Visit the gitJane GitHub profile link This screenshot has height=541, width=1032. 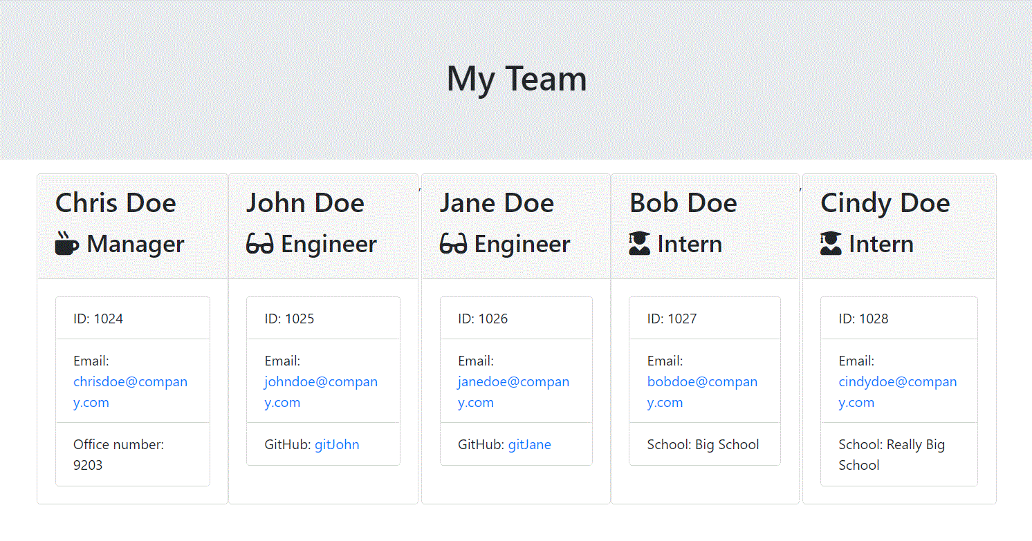point(530,444)
